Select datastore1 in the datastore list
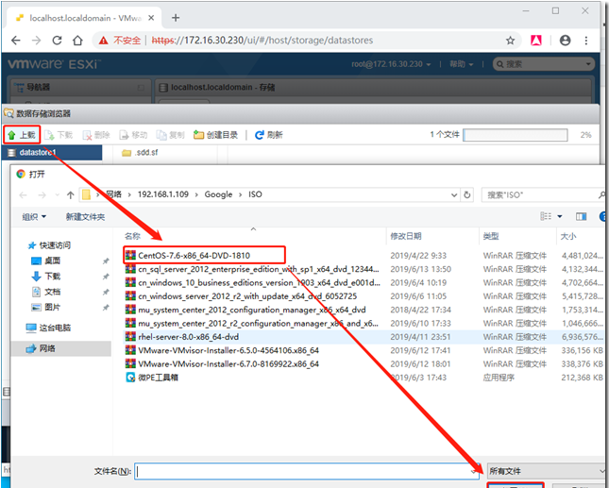609x488 pixels. point(53,152)
